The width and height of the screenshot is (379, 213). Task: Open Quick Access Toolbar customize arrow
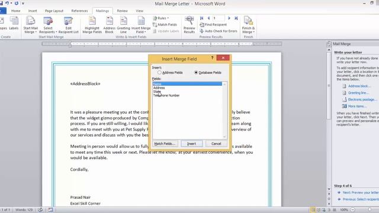23,4
